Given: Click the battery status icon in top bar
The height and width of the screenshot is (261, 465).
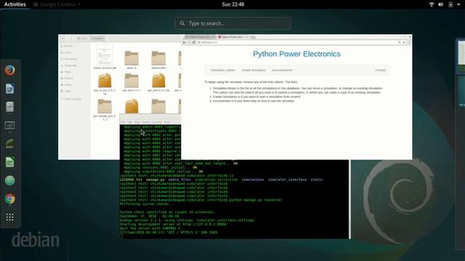Looking at the screenshot, I should (450, 4).
